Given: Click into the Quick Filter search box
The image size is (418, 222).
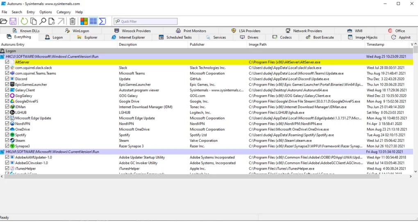Looking at the screenshot, I should 148,21.
